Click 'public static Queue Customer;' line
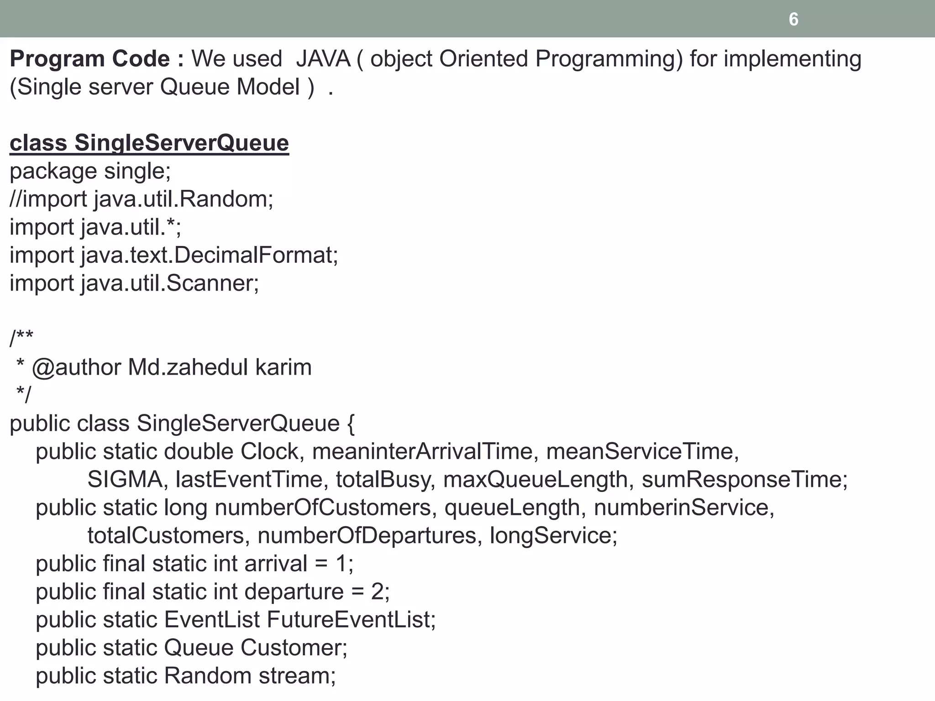 pos(191,648)
